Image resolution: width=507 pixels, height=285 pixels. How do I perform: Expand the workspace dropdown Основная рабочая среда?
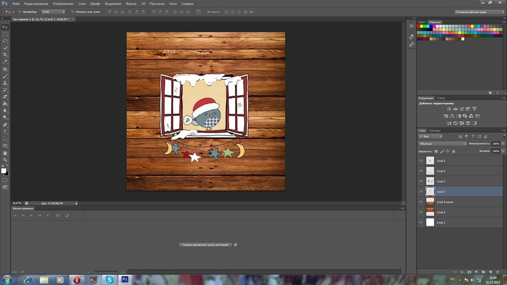click(x=479, y=12)
